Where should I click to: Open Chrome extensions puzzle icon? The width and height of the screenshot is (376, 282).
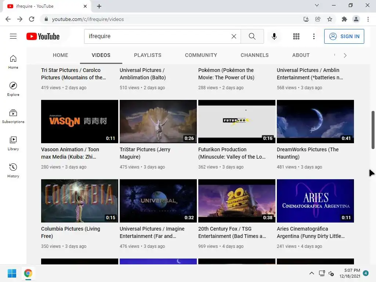344,19
